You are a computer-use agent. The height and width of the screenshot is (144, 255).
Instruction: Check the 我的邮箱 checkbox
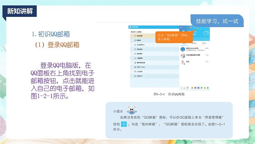(x=133, y=36)
